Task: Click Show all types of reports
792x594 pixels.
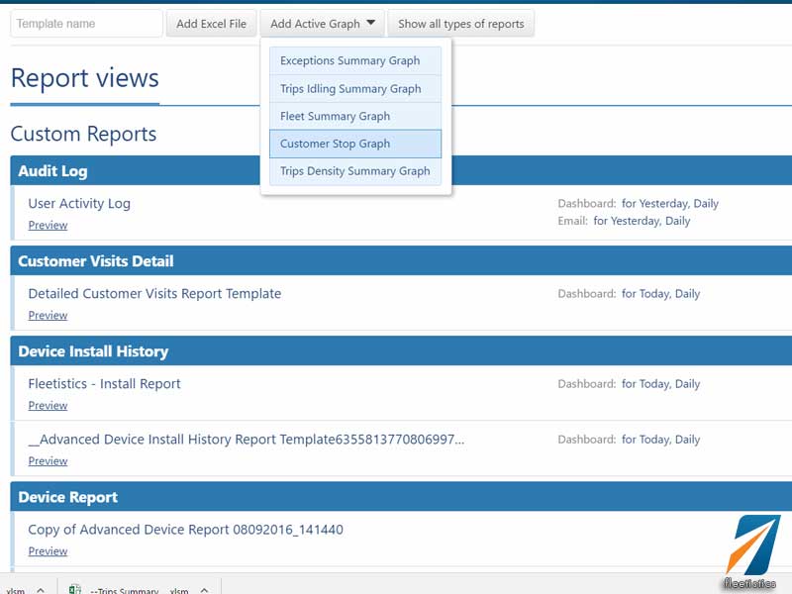Action: 460,23
